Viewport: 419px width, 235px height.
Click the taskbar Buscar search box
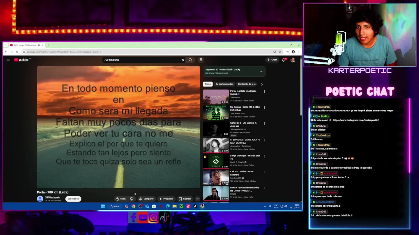[x=115, y=206]
